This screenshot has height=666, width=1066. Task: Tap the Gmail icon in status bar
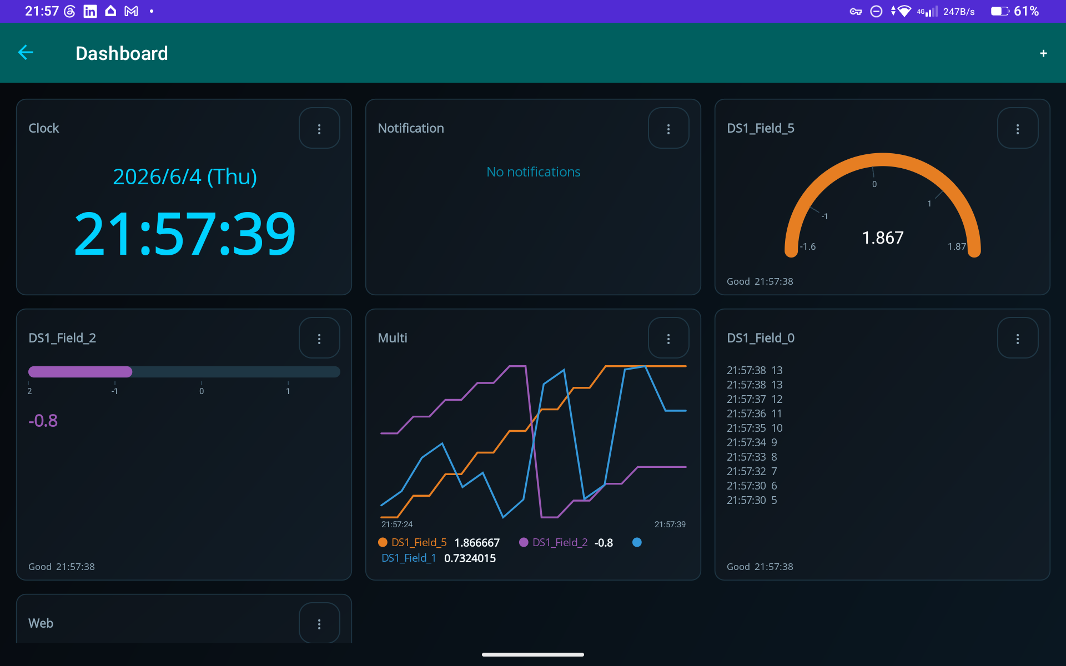point(131,12)
